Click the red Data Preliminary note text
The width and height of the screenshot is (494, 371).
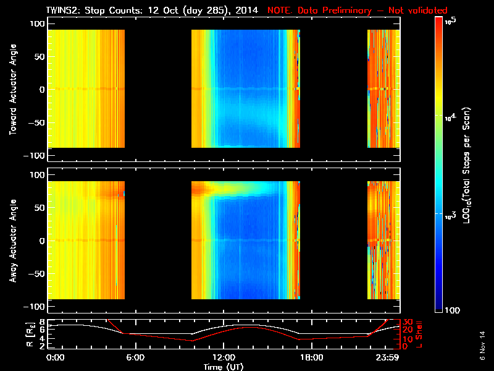point(358,11)
